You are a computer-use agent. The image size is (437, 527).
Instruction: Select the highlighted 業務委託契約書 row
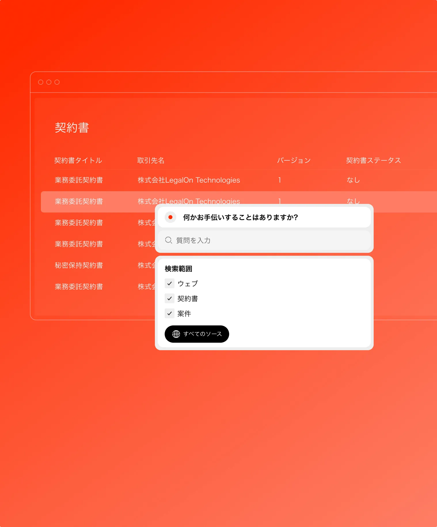pos(79,201)
